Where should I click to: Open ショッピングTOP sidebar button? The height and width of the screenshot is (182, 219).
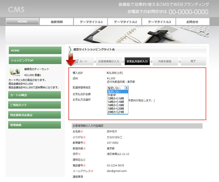point(35,60)
